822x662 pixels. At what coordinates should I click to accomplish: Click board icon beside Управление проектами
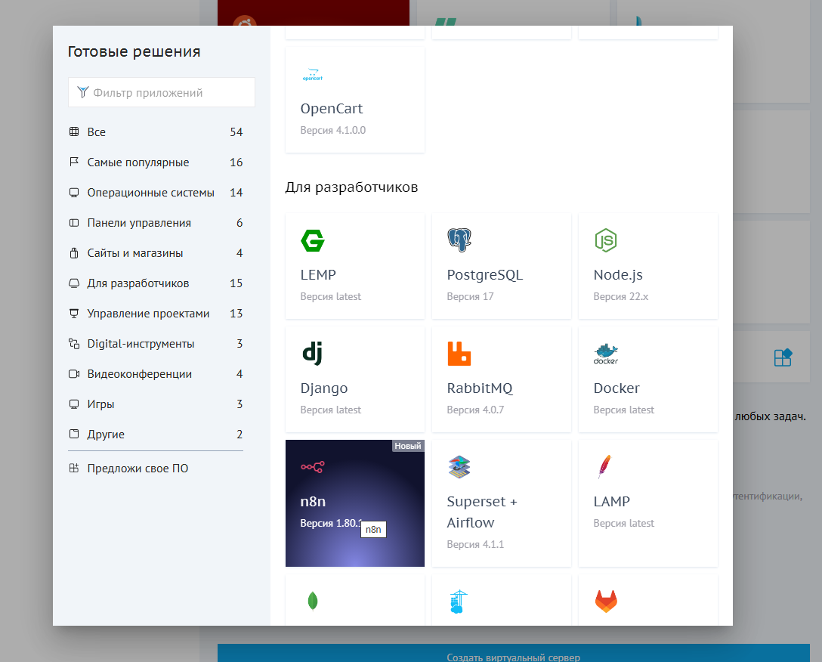coord(74,313)
